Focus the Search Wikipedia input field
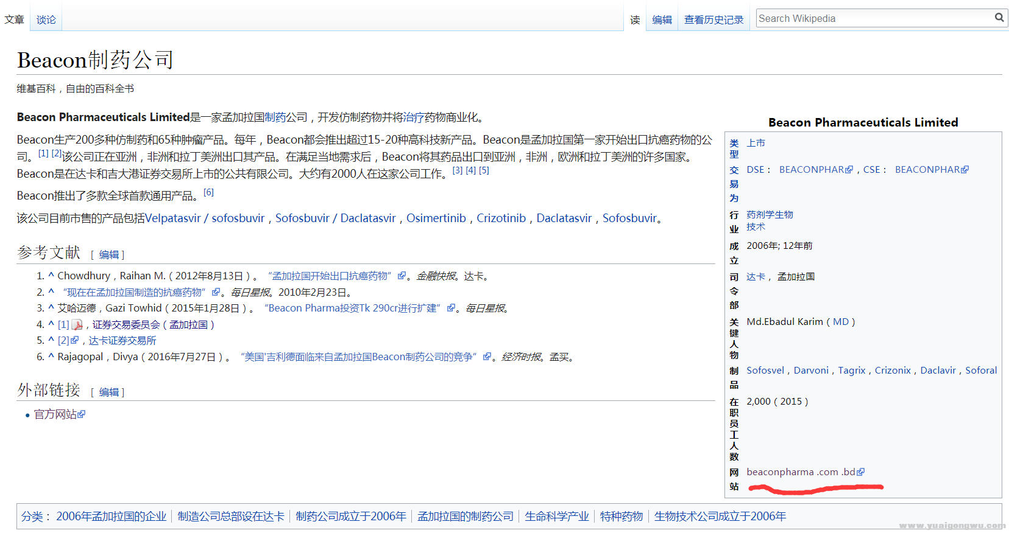This screenshot has width=1009, height=533. [x=874, y=18]
